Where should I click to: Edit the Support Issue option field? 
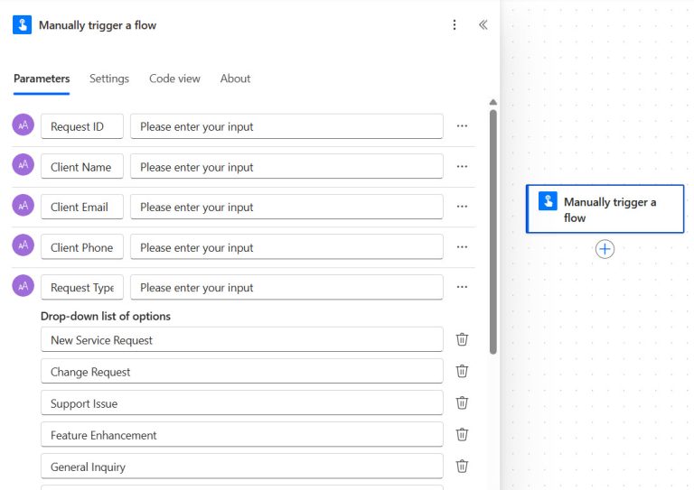[242, 403]
